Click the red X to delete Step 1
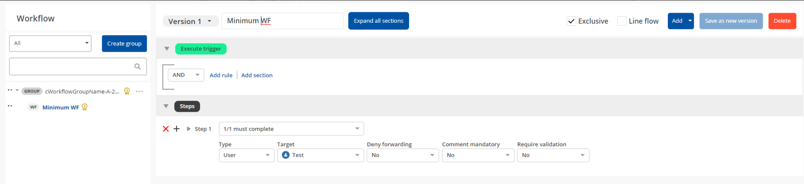 click(166, 129)
